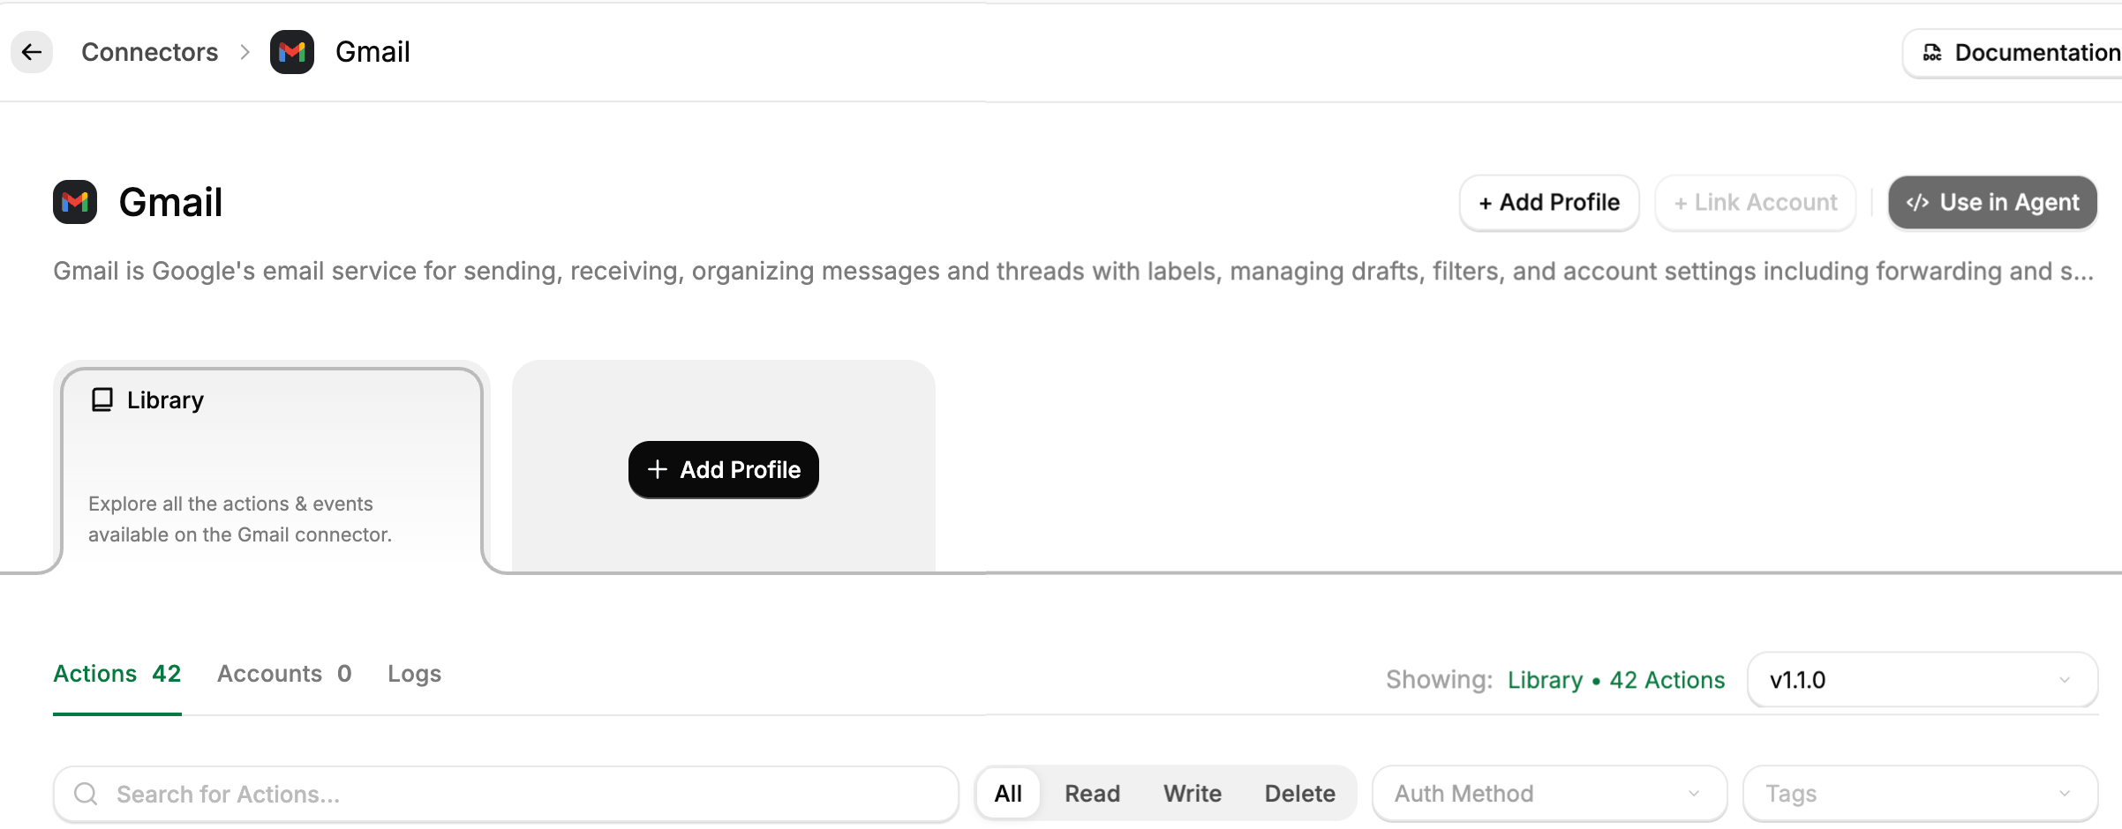
Task: Select the Write filter
Action: pyautogui.click(x=1193, y=794)
